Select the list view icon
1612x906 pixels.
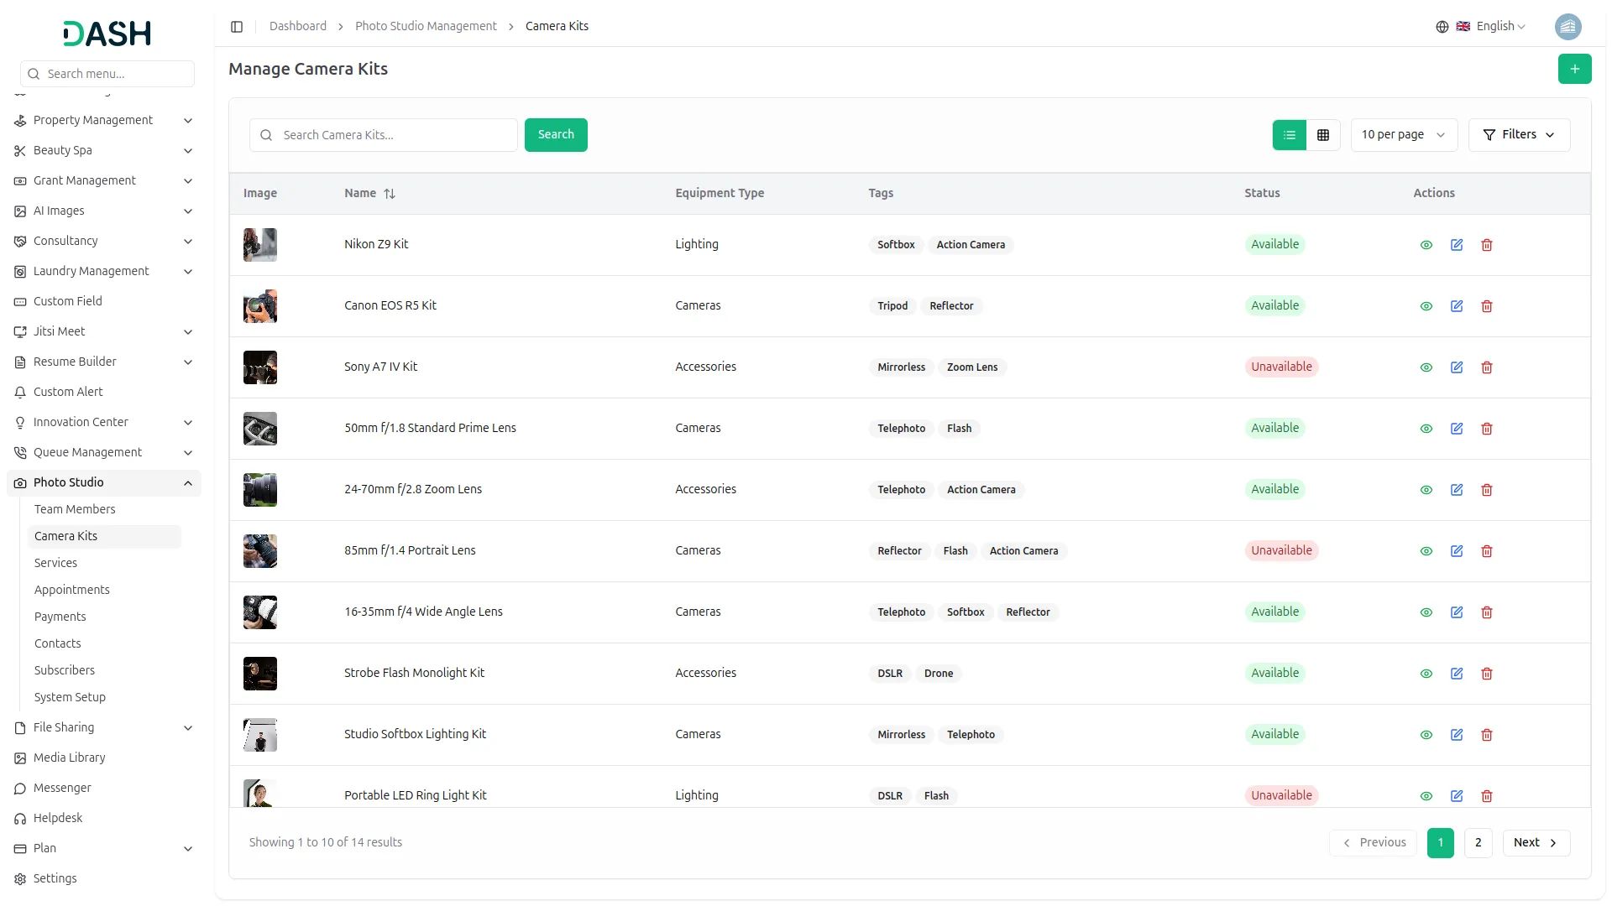1290,135
